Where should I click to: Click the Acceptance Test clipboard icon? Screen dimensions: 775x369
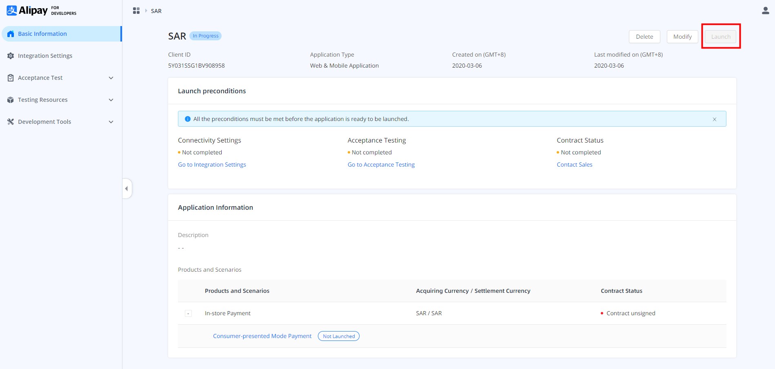tap(11, 78)
